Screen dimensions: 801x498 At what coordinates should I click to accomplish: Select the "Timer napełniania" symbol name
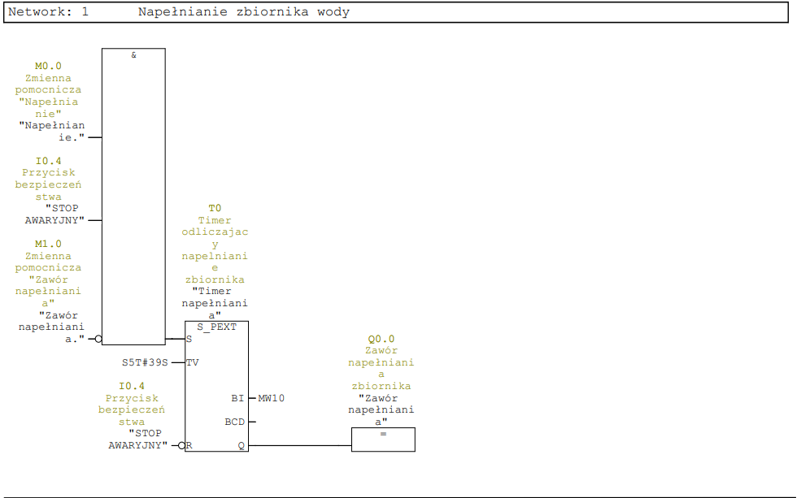point(215,303)
